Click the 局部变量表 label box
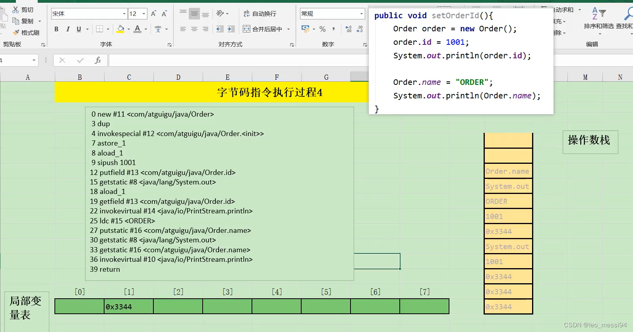The width and height of the screenshot is (633, 332). click(27, 311)
